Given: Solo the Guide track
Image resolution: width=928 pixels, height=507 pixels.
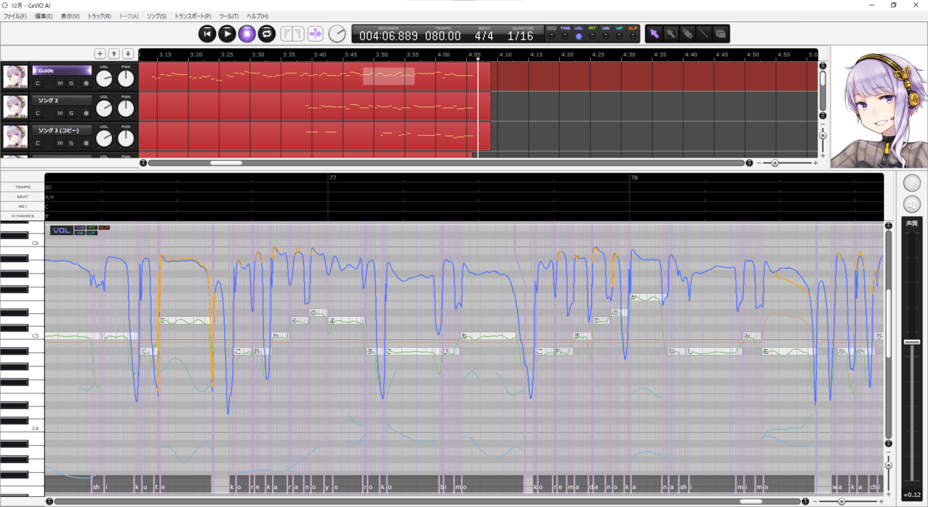Looking at the screenshot, I should point(71,83).
